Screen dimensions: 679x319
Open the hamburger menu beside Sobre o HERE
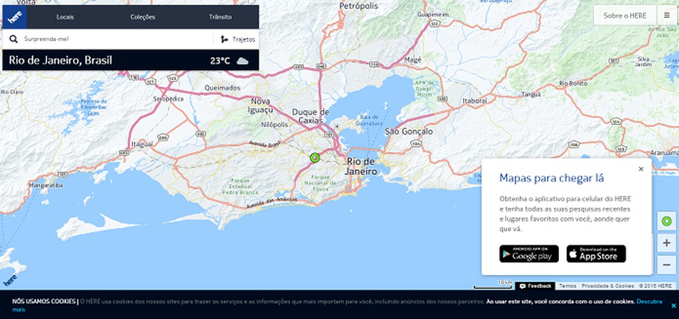coord(667,16)
